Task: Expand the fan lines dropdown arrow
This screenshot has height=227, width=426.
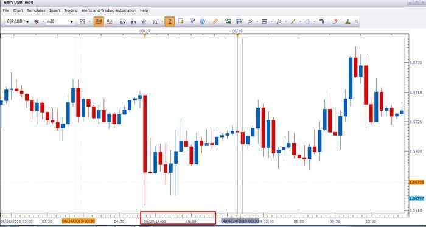Action: (285, 22)
